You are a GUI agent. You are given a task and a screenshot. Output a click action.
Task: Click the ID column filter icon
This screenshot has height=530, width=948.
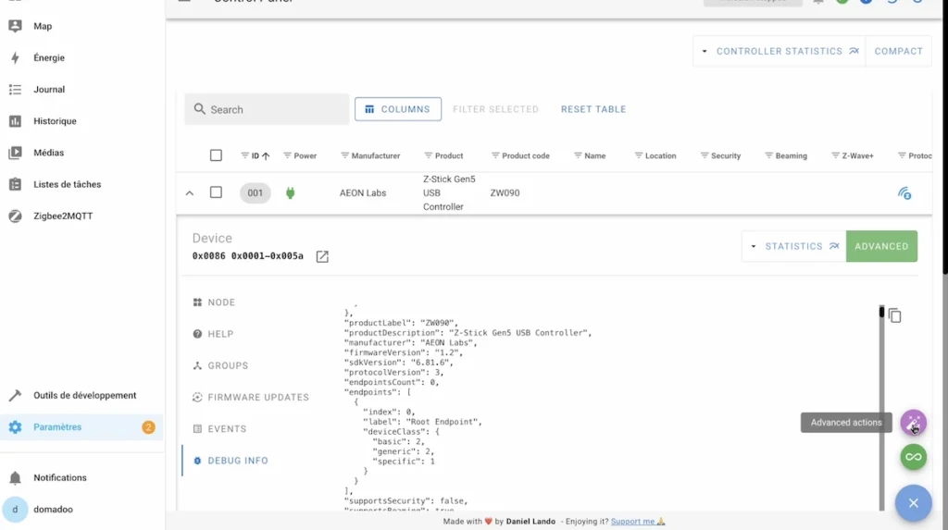244,155
